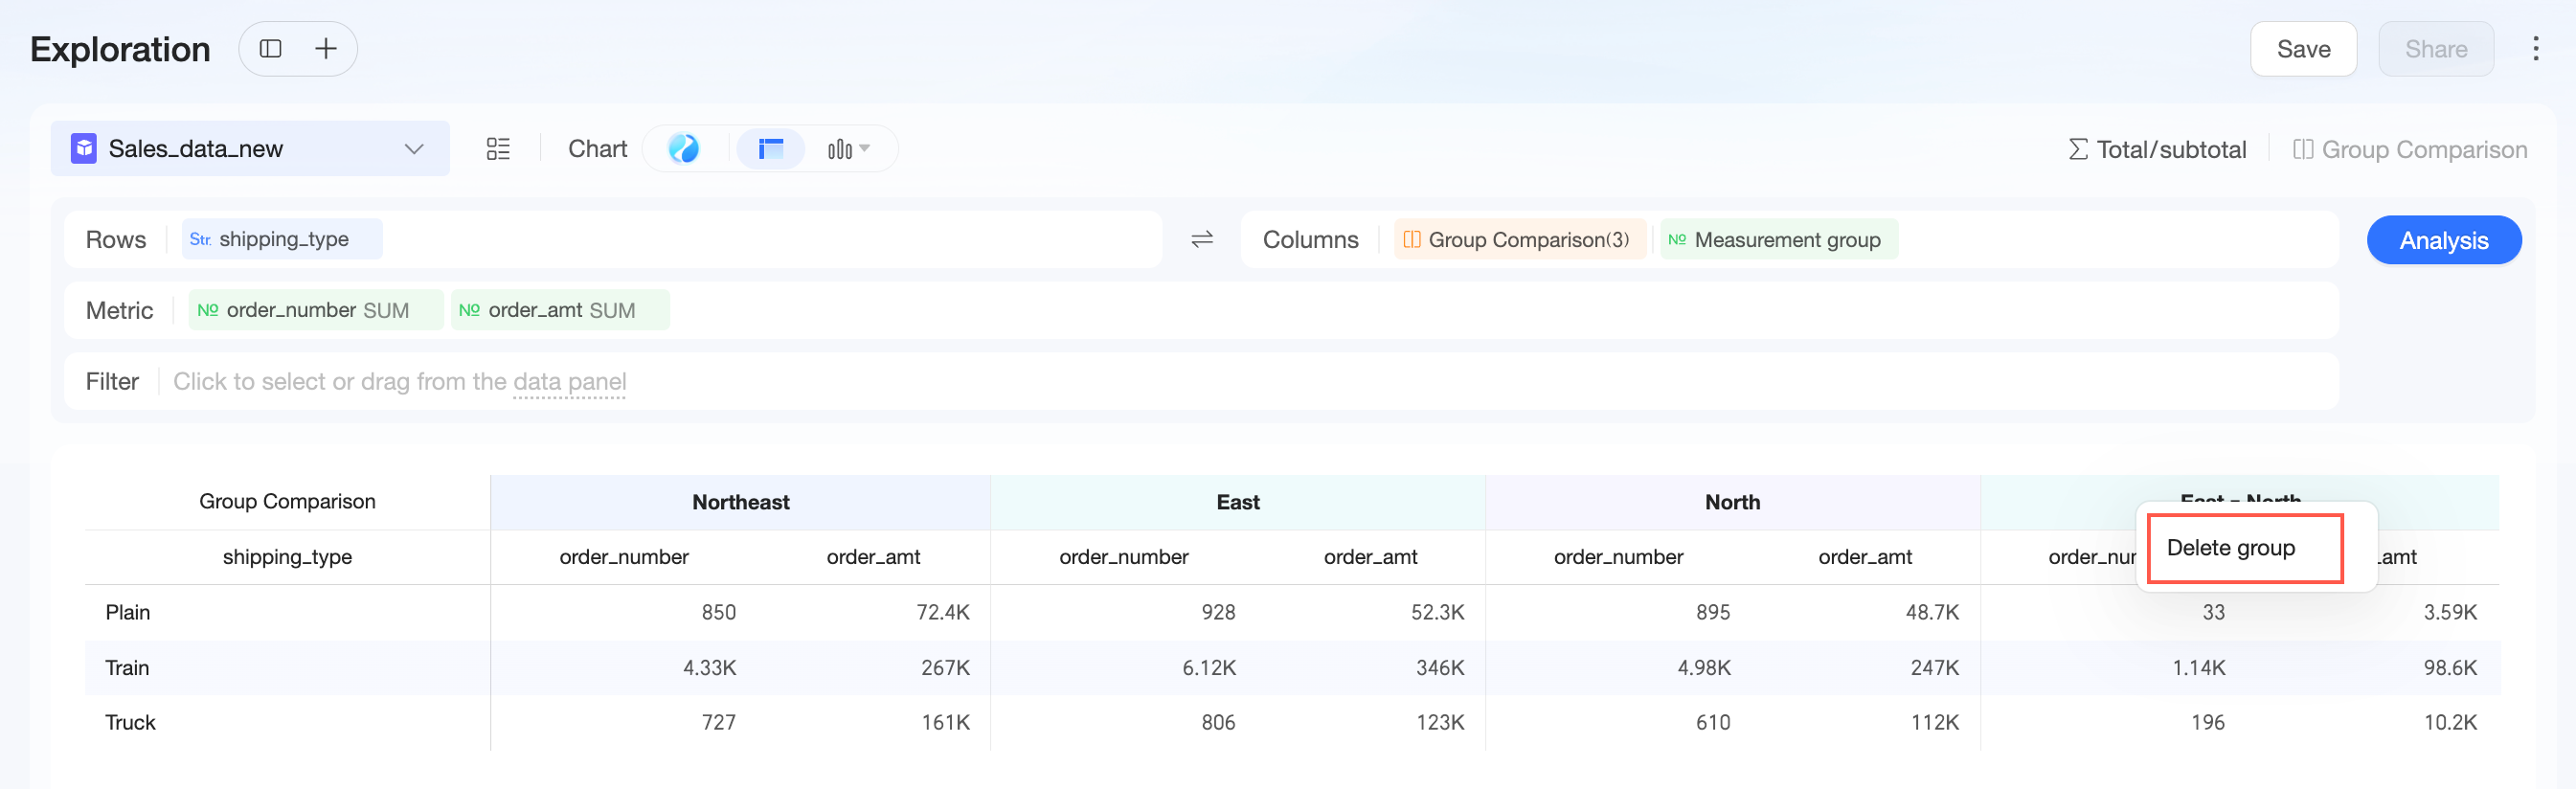2576x789 pixels.
Task: Click the 196 value cell
Action: click(2208, 722)
